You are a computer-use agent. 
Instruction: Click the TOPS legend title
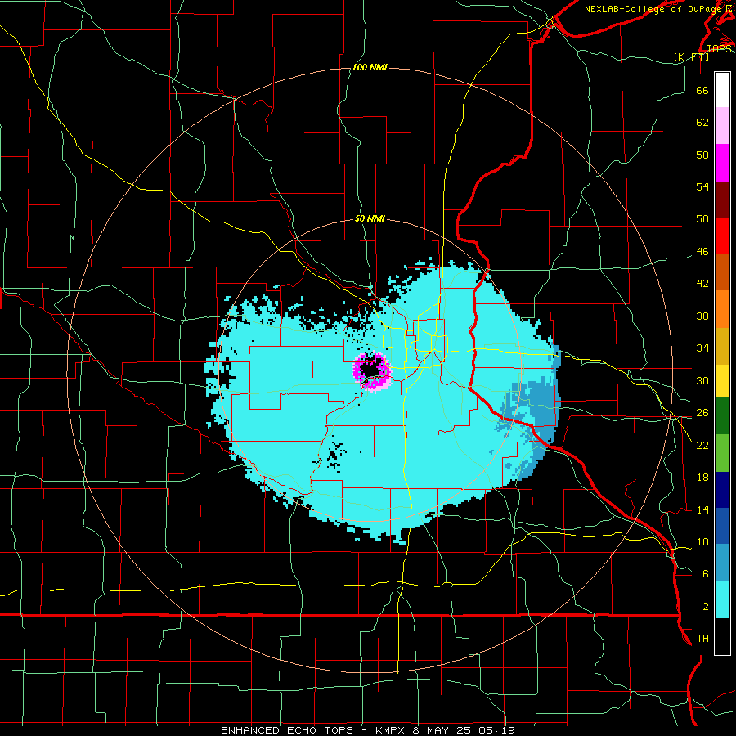point(719,49)
